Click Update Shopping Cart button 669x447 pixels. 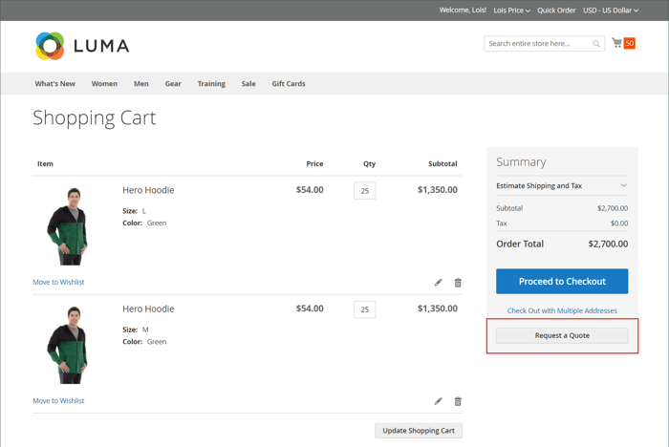419,431
